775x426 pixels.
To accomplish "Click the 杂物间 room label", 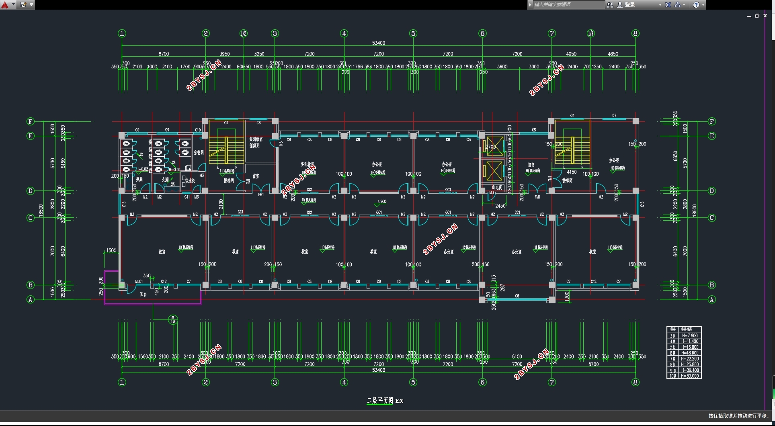I will pos(199,153).
